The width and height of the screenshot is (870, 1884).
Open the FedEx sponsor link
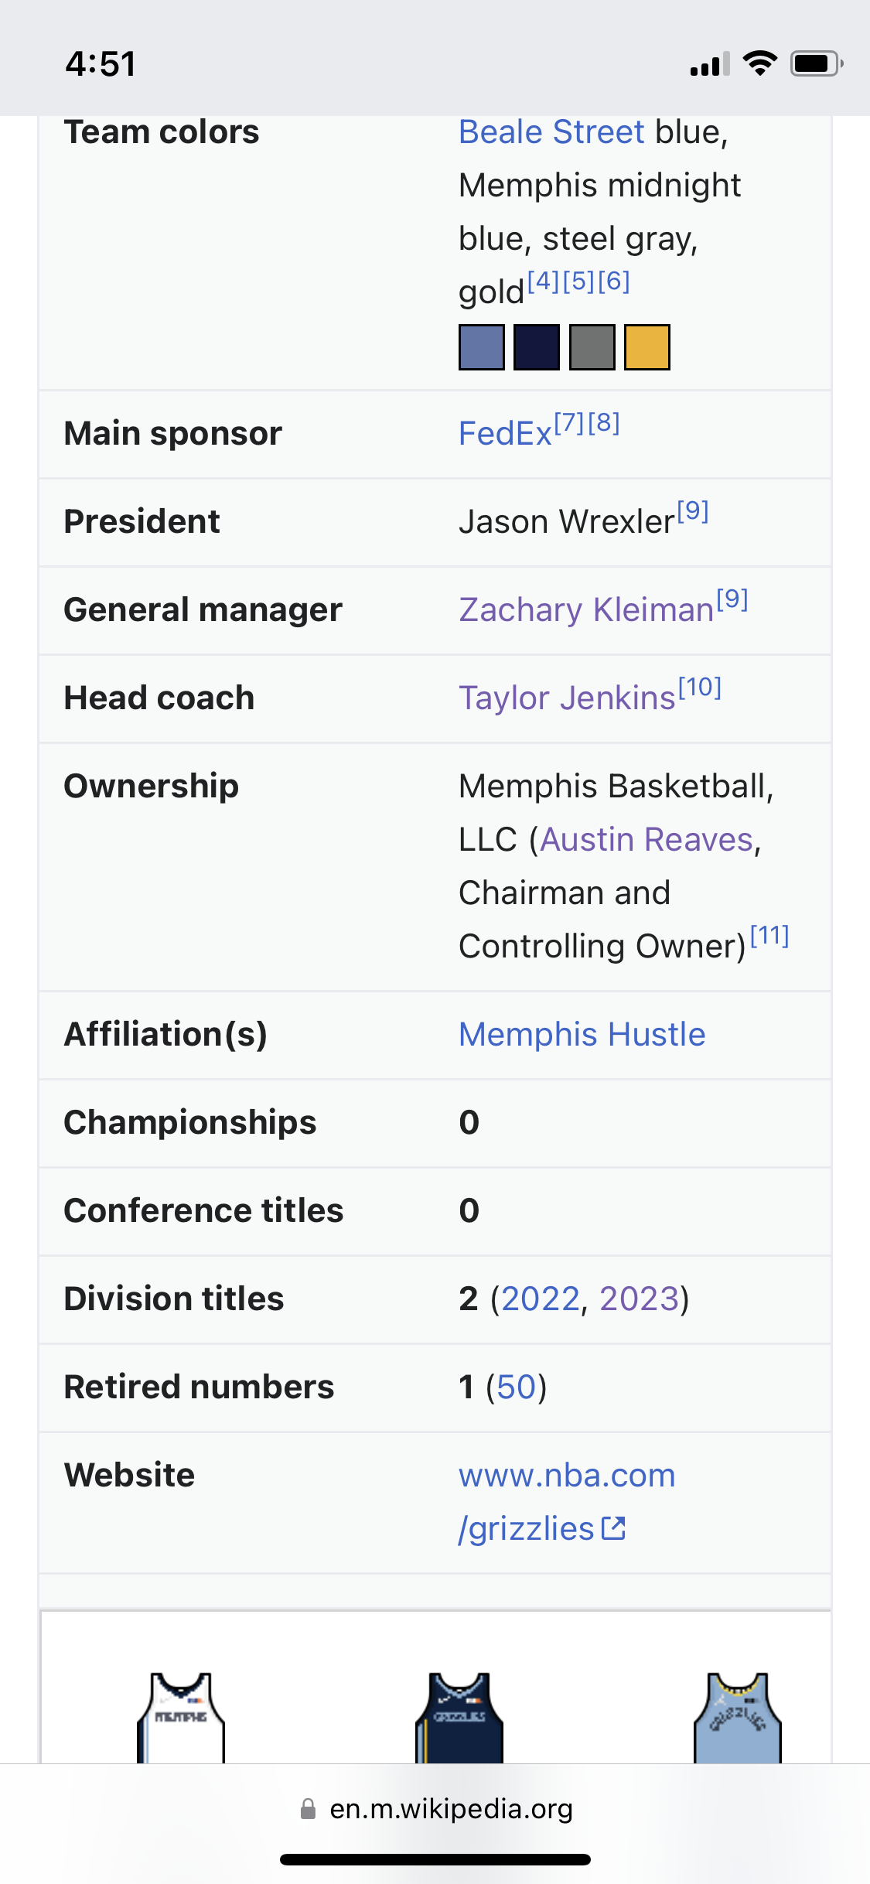pos(505,434)
